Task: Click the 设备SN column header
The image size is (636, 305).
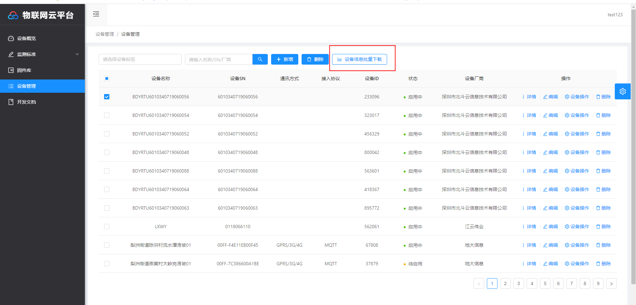Action: [238, 78]
